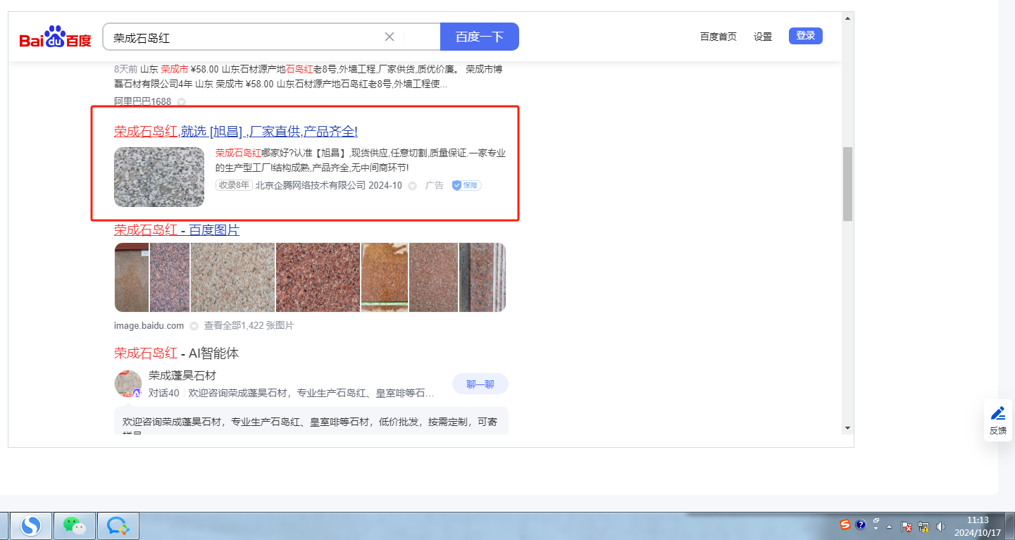Click the page's vertical scrollbar thumb
Image resolution: width=1015 pixels, height=540 pixels.
point(847,184)
